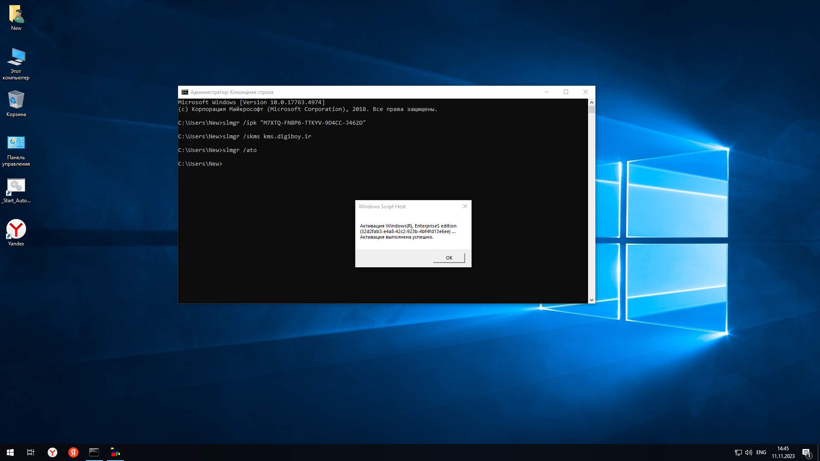Click the colorful taskbar app icon
Screen dimensions: 820x461
[115, 452]
